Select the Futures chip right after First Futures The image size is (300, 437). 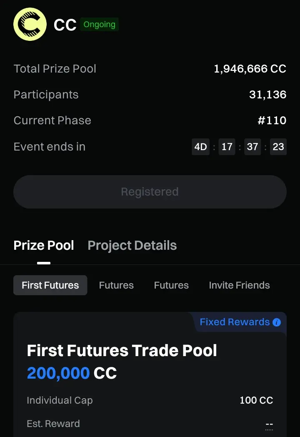pyautogui.click(x=116, y=285)
